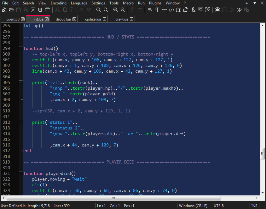The image size is (266, 209).
Task: Open the Document List panel icon
Action: click(x=186, y=10)
